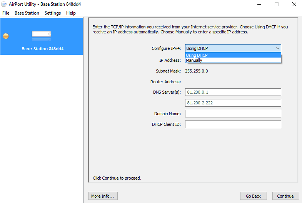Click the More Info... button
The width and height of the screenshot is (302, 203).
pyautogui.click(x=103, y=196)
